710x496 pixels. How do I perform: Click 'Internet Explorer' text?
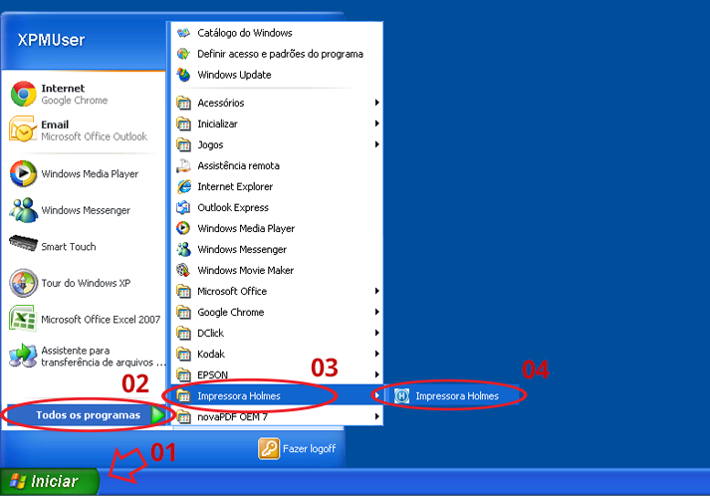tap(235, 186)
